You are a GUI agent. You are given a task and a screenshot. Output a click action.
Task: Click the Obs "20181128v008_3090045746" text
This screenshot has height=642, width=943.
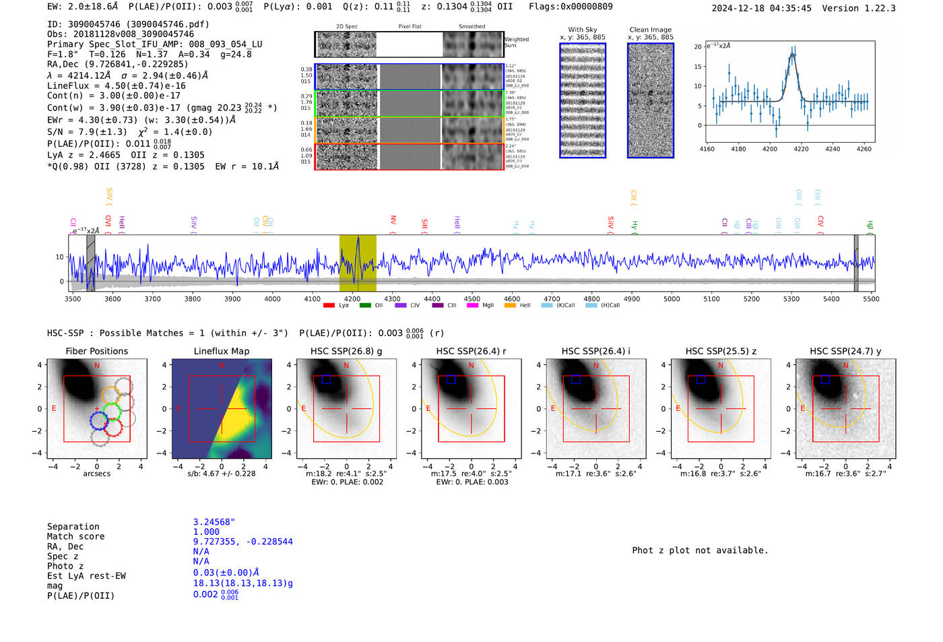click(121, 34)
